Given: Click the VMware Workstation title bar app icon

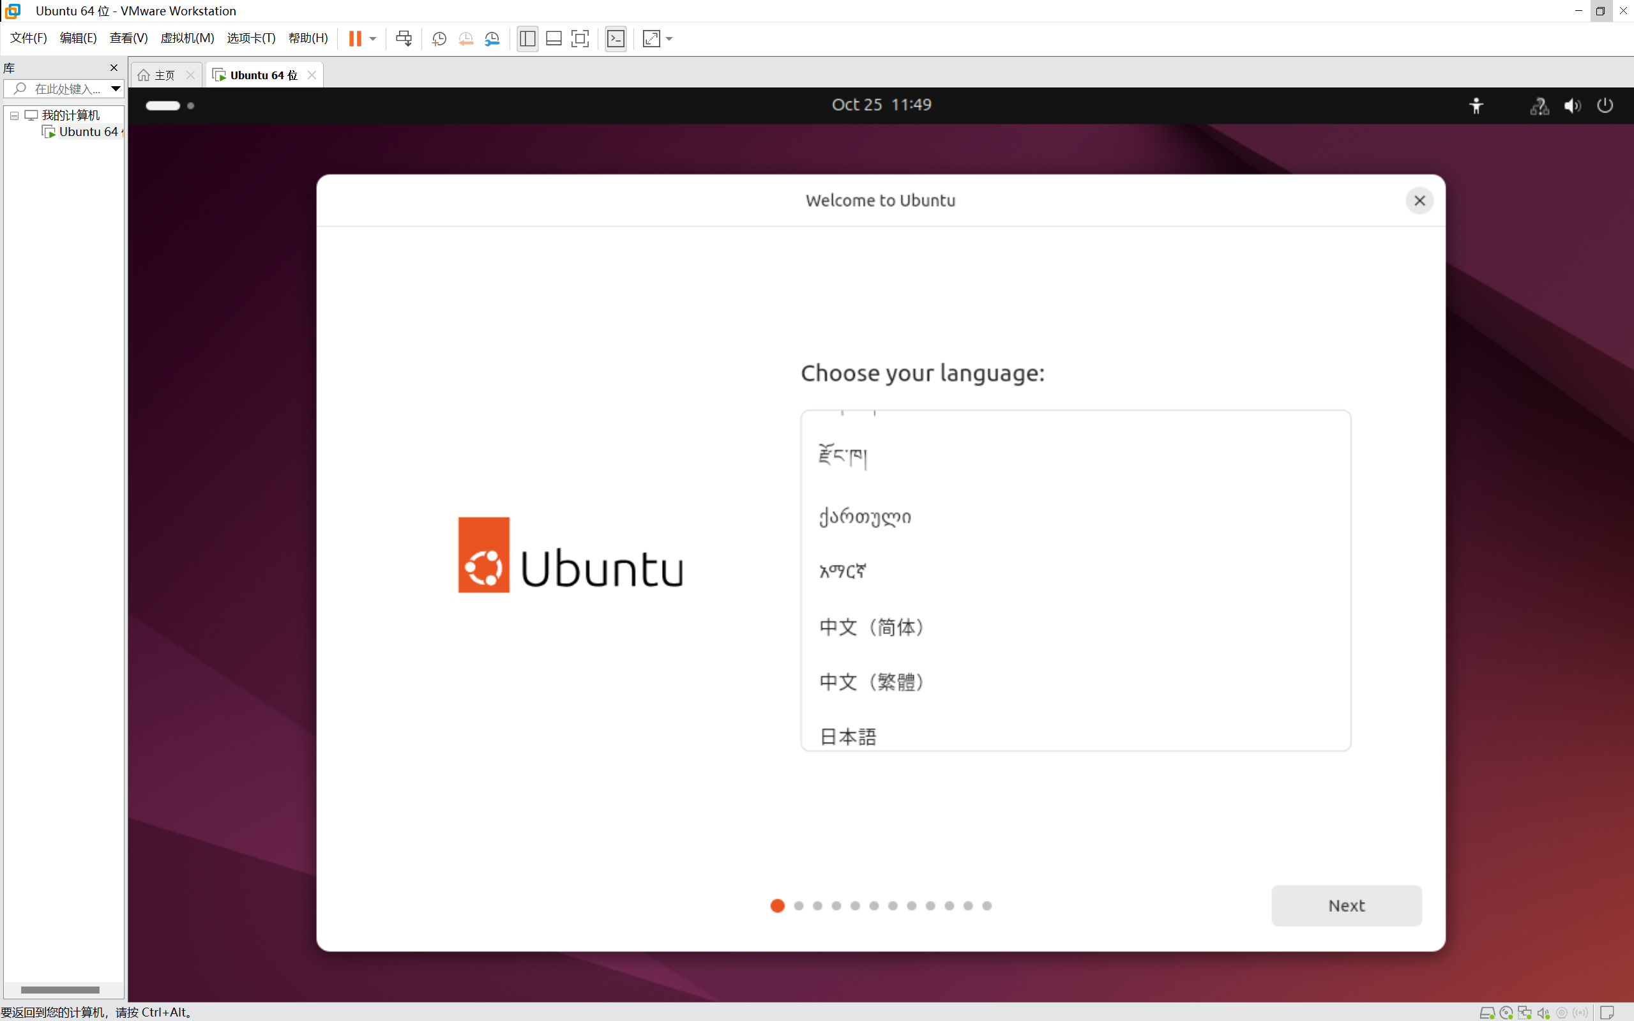Looking at the screenshot, I should tap(13, 11).
